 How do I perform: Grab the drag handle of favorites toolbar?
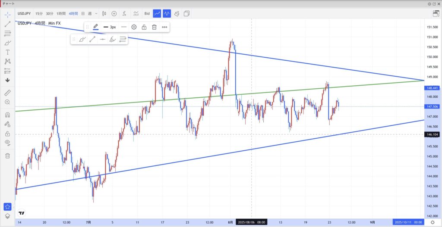(x=74, y=39)
